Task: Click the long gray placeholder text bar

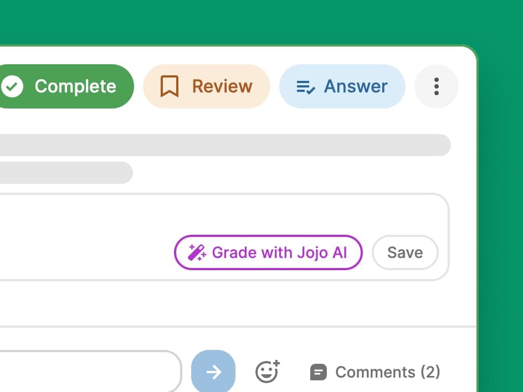Action: pos(222,145)
